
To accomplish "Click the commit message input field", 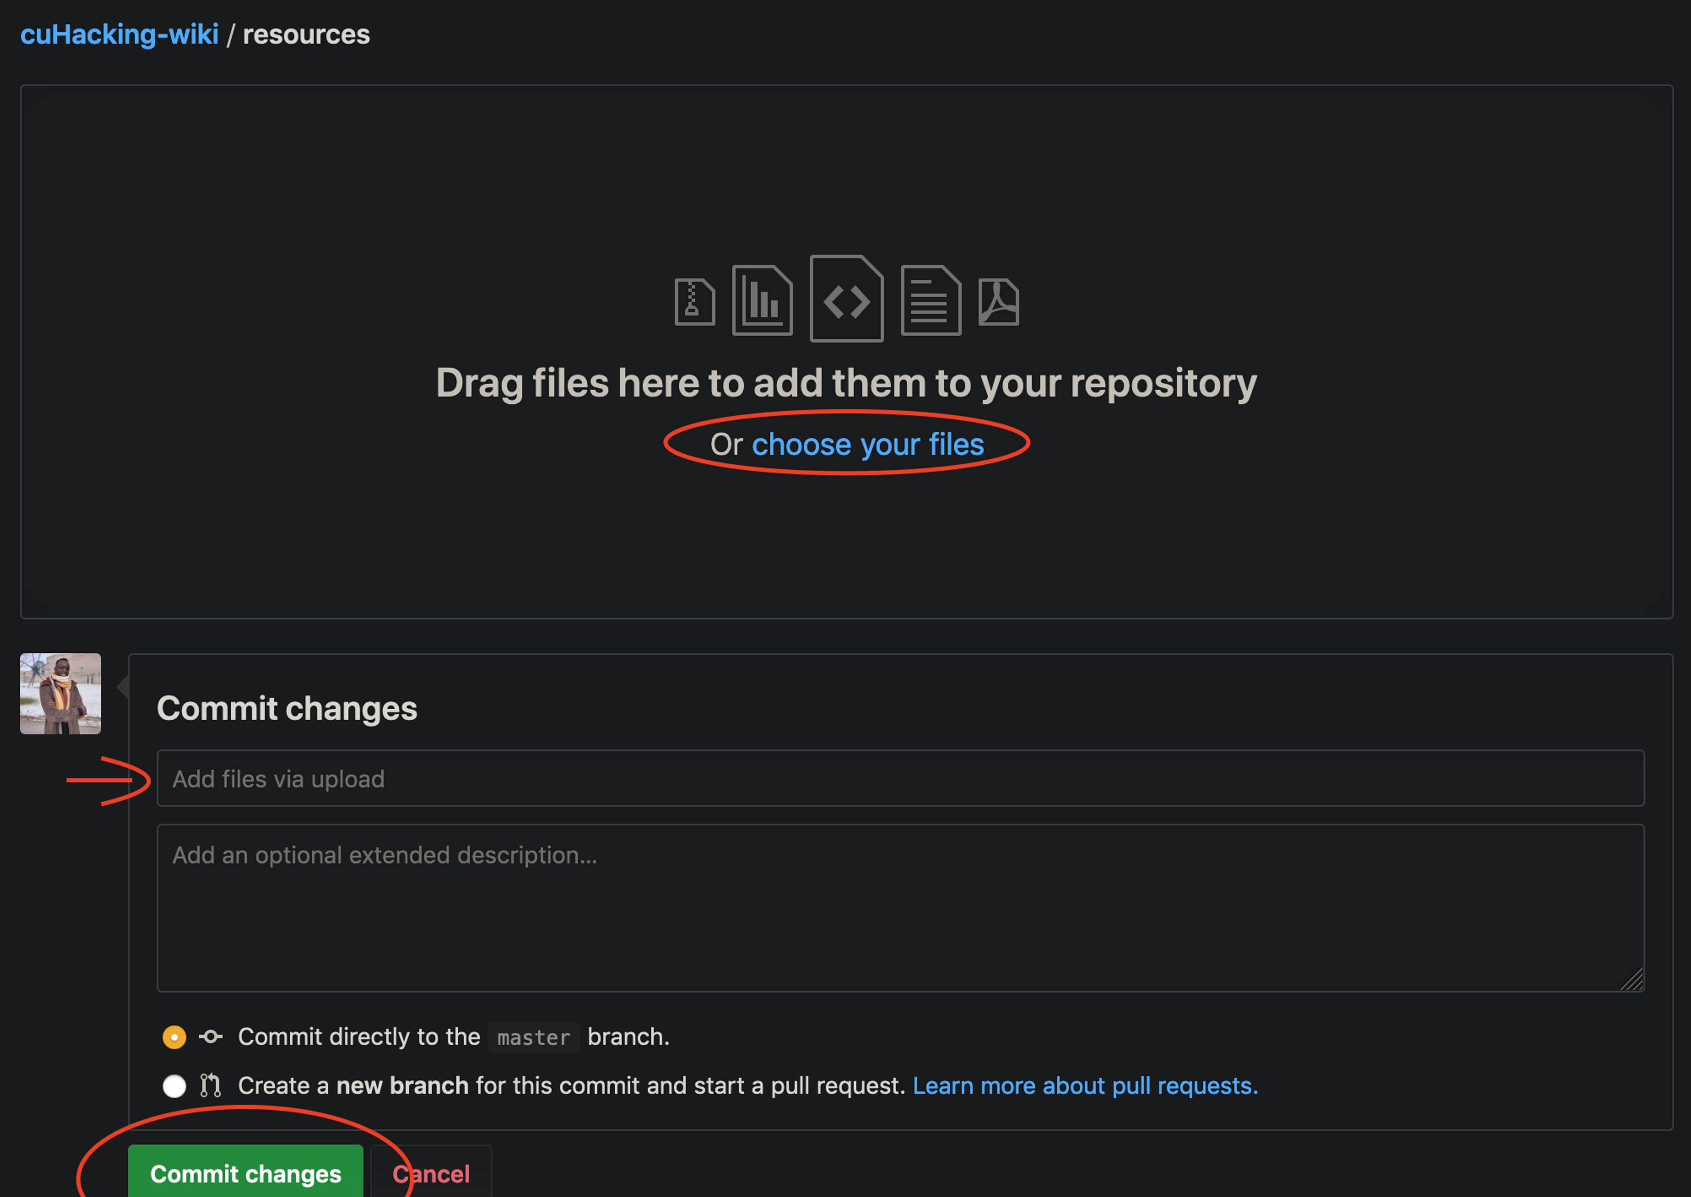I will tap(900, 778).
